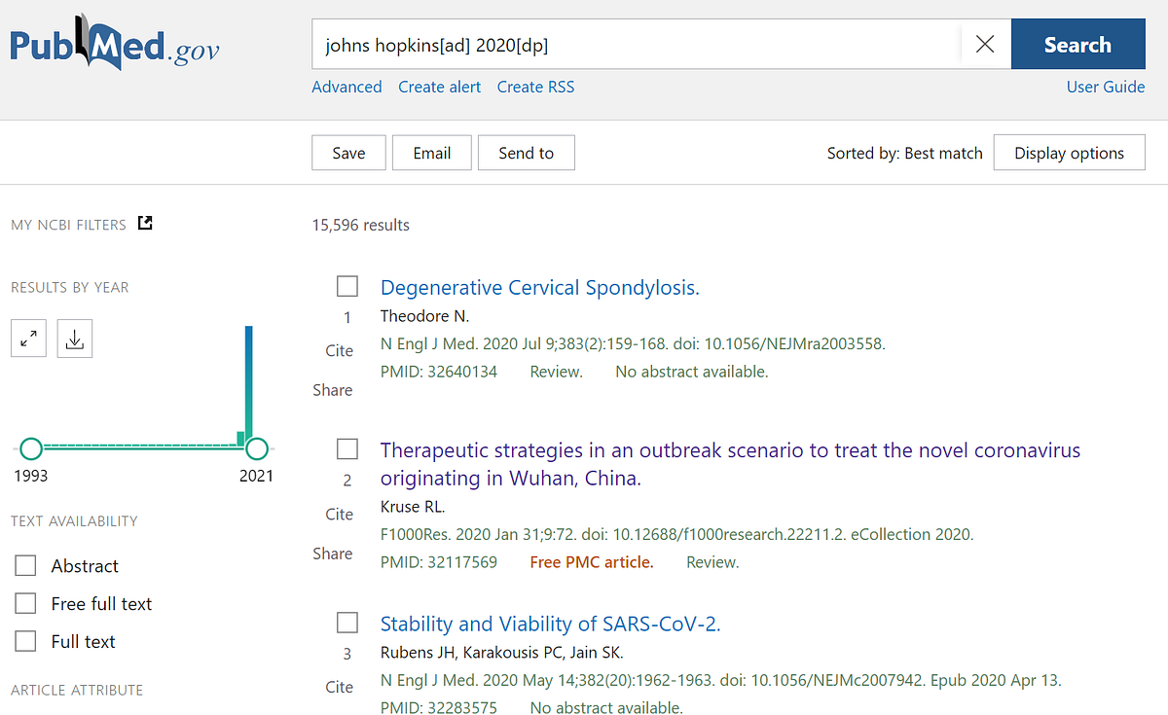1168x715 pixels.
Task: Check the Free full text filter
Action: pyautogui.click(x=25, y=604)
